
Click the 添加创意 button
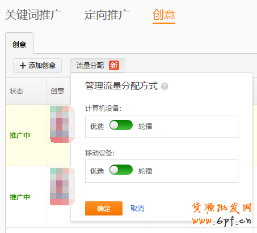tap(37, 66)
